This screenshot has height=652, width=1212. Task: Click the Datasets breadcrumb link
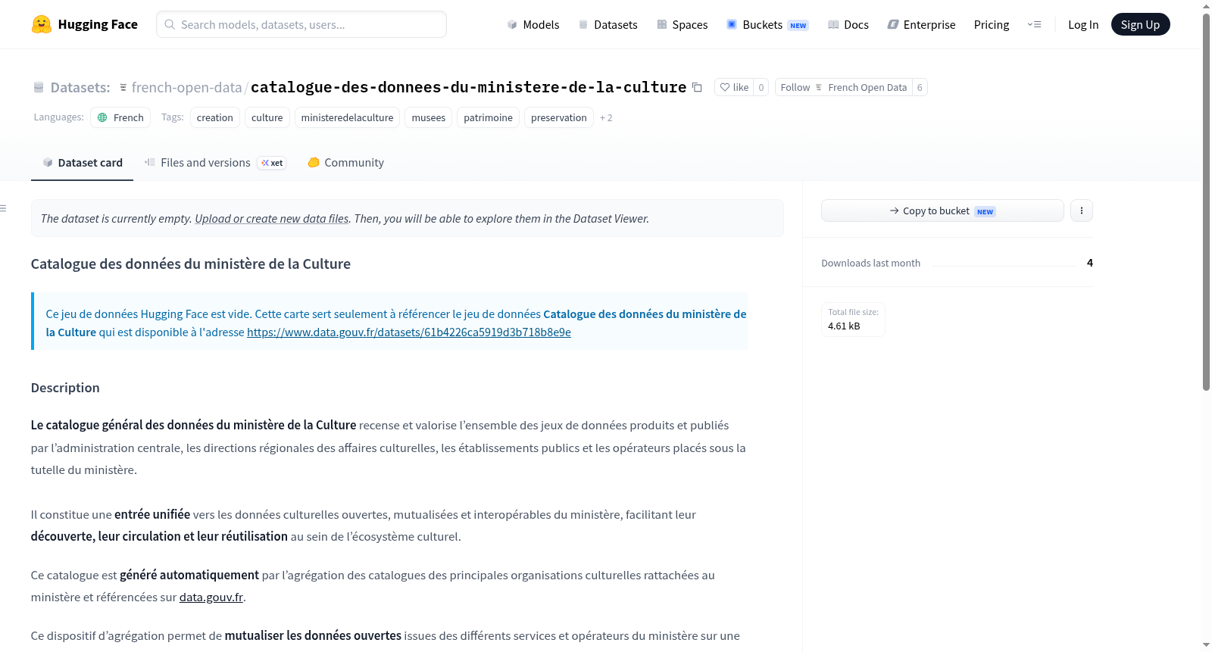pyautogui.click(x=80, y=87)
